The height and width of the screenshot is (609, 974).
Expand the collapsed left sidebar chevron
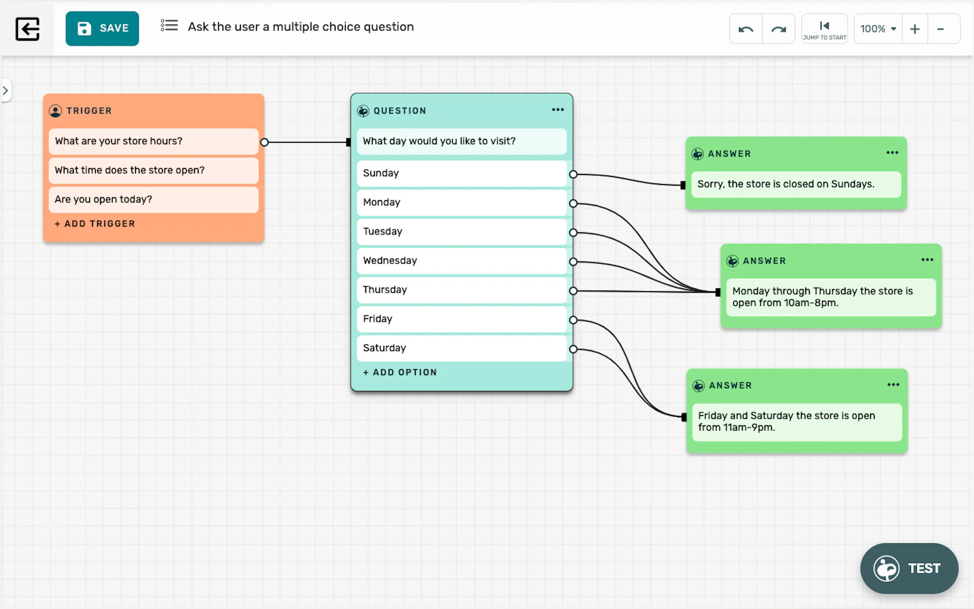[x=6, y=90]
